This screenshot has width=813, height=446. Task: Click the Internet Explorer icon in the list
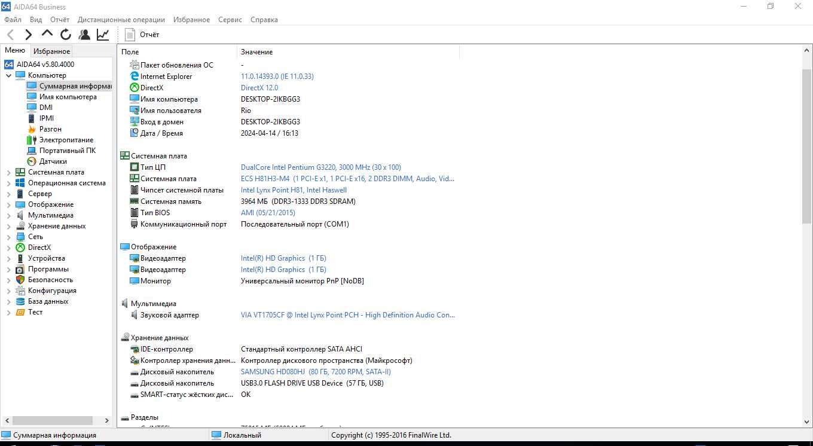click(135, 77)
